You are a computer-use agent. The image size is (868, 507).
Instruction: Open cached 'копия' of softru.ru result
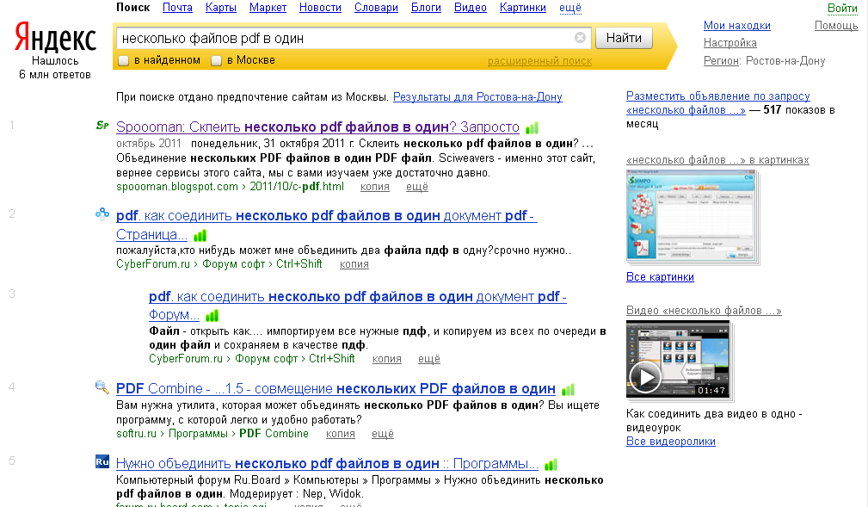(x=341, y=433)
